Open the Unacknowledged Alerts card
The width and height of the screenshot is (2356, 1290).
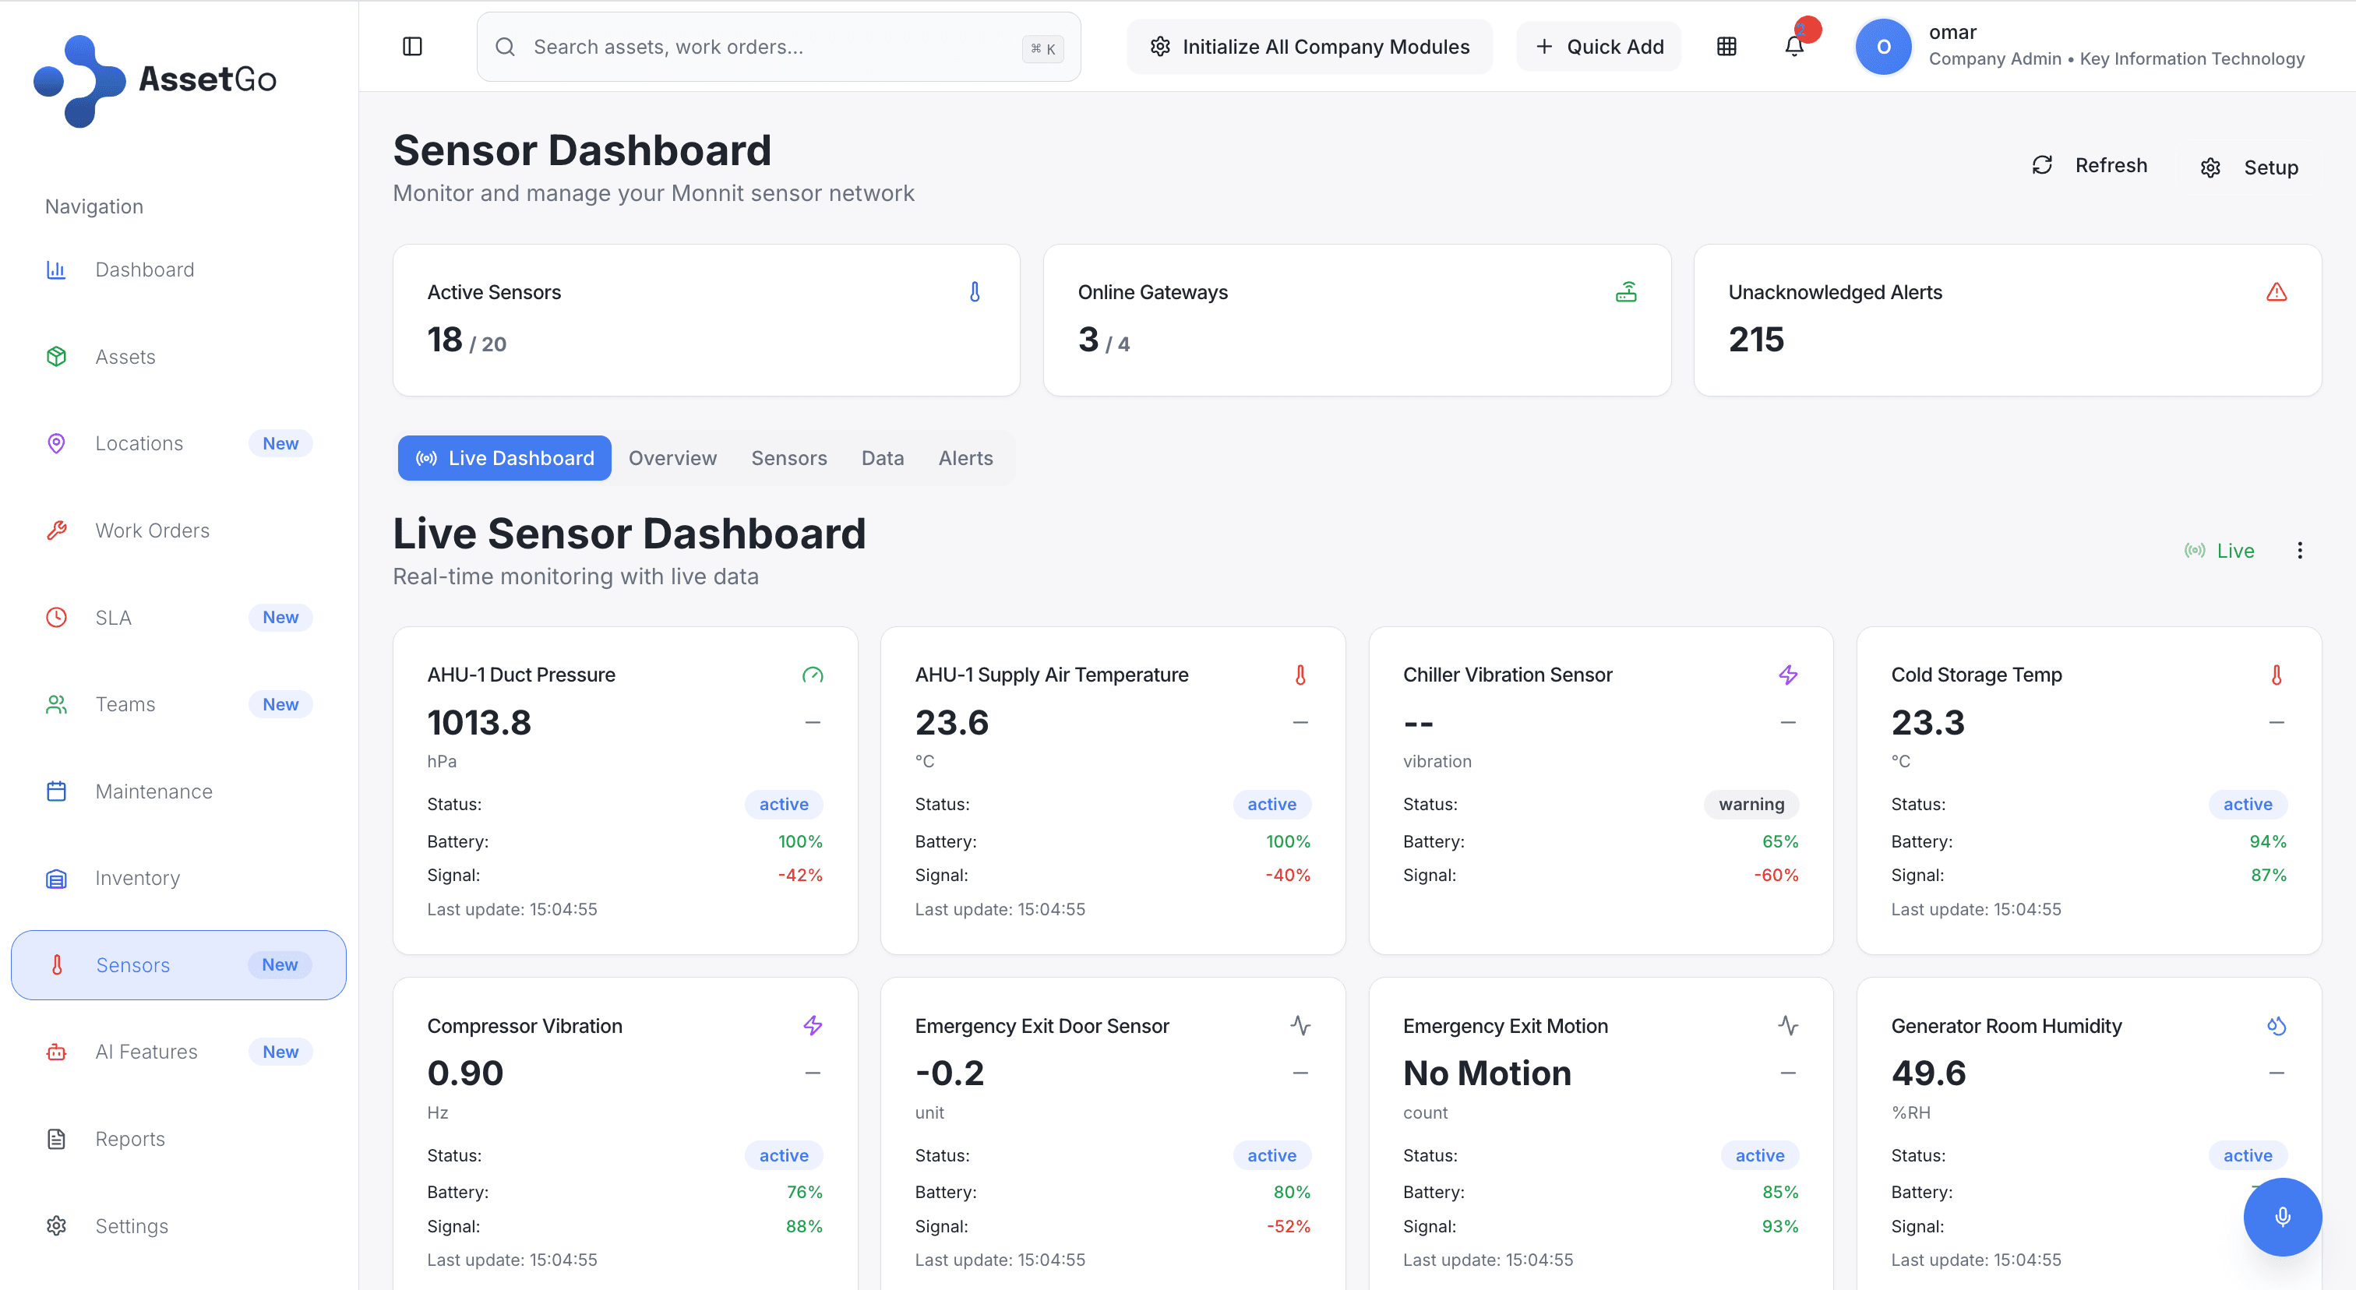click(2009, 320)
